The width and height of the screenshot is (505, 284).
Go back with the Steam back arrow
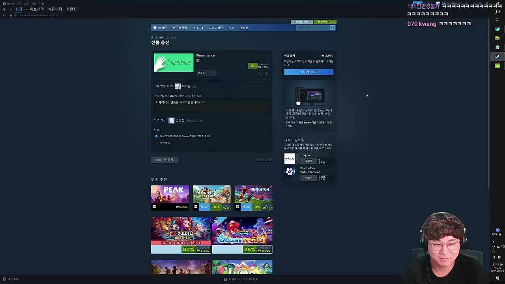(x=4, y=9)
